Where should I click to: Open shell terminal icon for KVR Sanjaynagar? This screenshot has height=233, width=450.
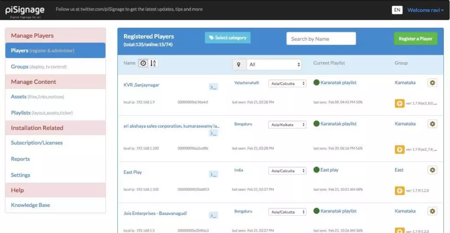[x=213, y=87]
